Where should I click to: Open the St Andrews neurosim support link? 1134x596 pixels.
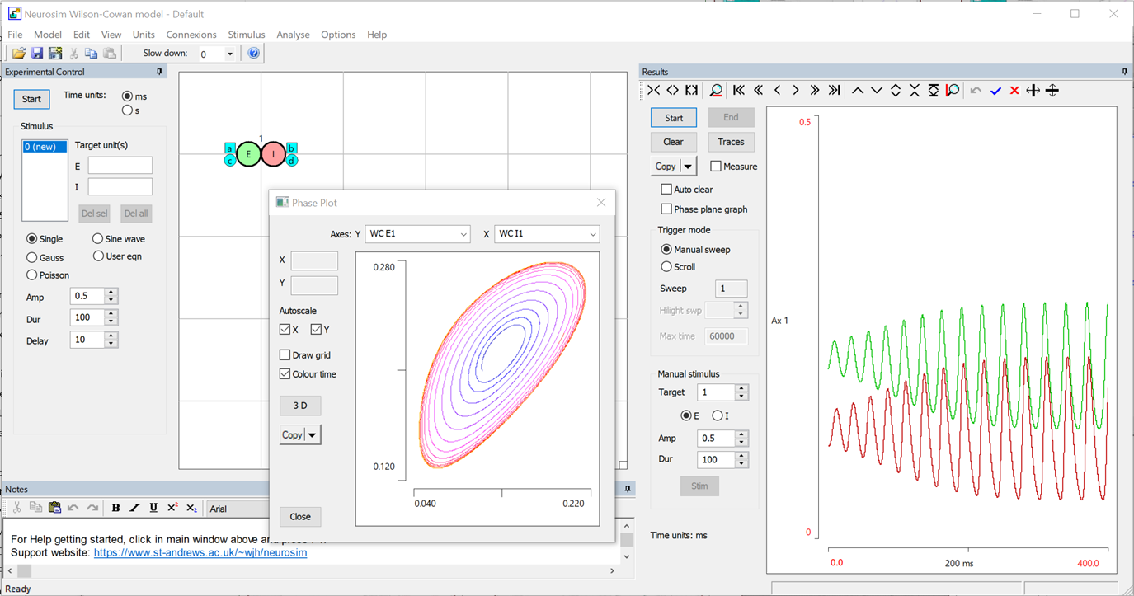200,553
